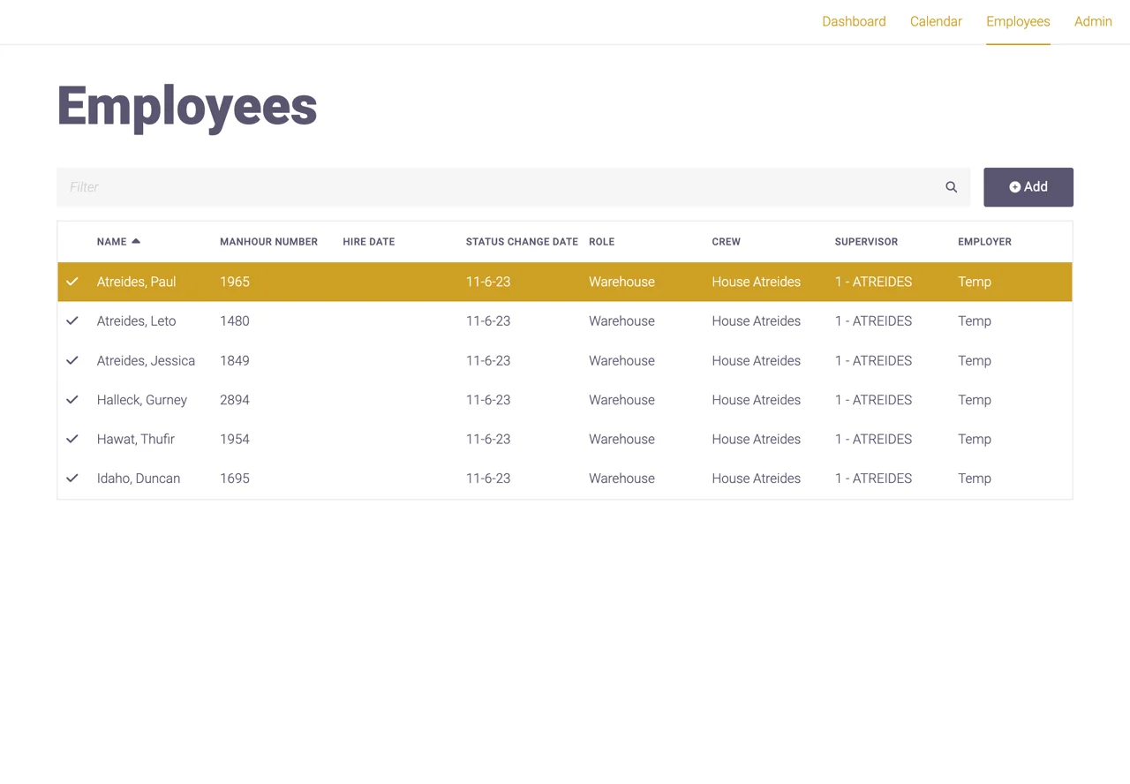Image resolution: width=1130 pixels, height=784 pixels.
Task: Click the checkmark icon in Paul Atreides row
Action: 72,282
